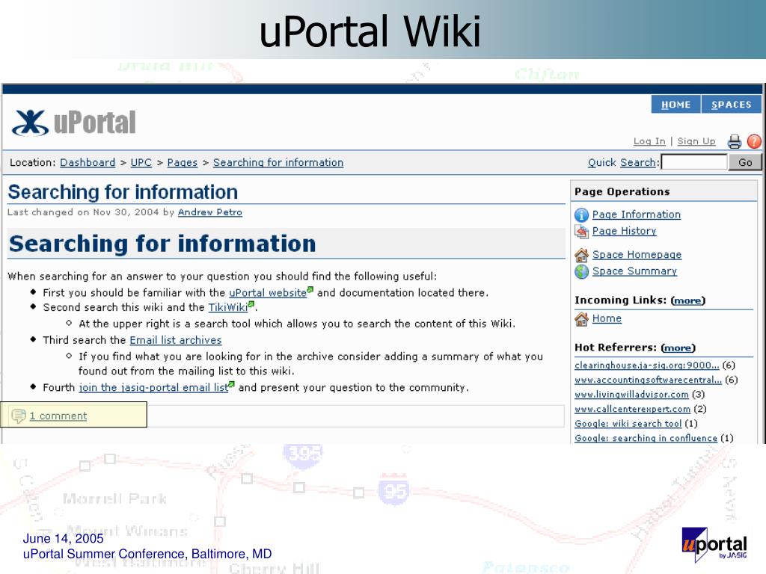Click join the jasig-portal email list link
This screenshot has width=766, height=574.
tap(153, 388)
